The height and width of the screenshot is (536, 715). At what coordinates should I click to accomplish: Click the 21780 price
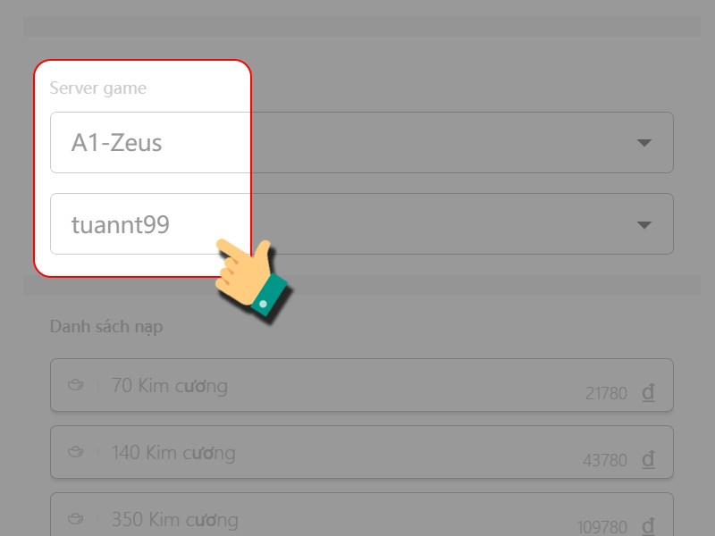click(607, 393)
